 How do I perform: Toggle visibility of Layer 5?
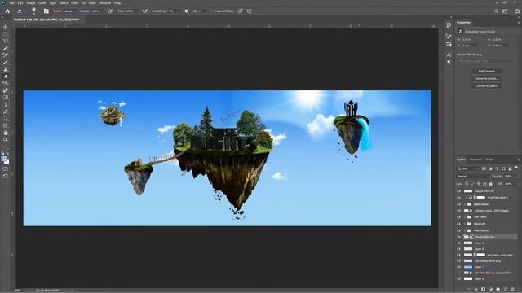coord(458,279)
